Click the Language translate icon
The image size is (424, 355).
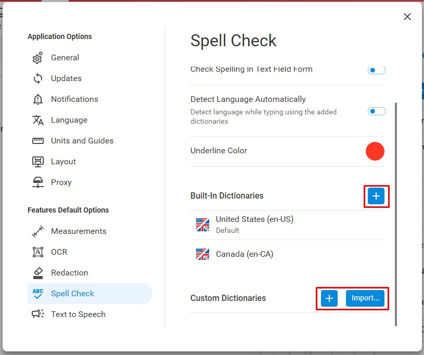pos(38,120)
